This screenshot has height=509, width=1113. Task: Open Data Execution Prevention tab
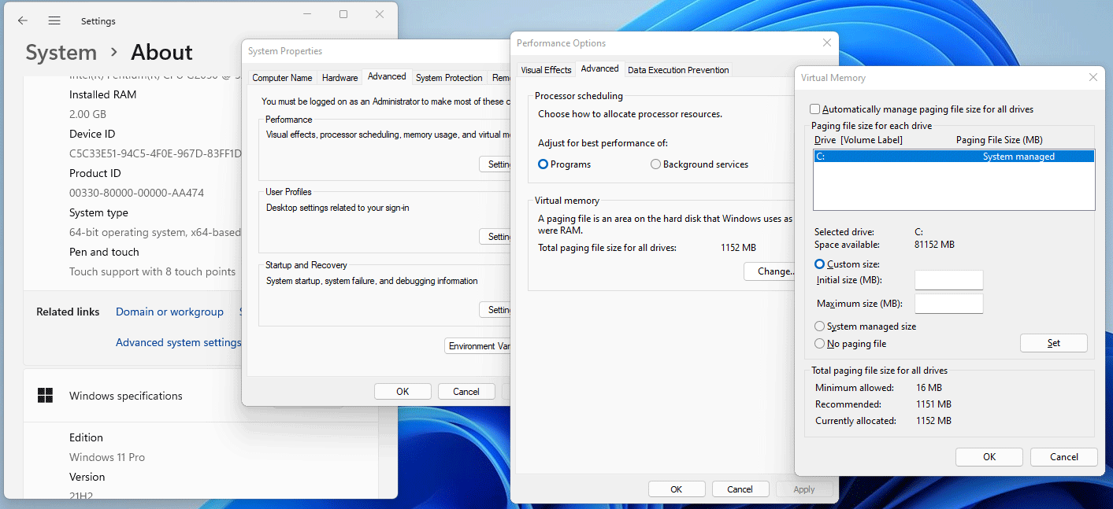click(678, 70)
